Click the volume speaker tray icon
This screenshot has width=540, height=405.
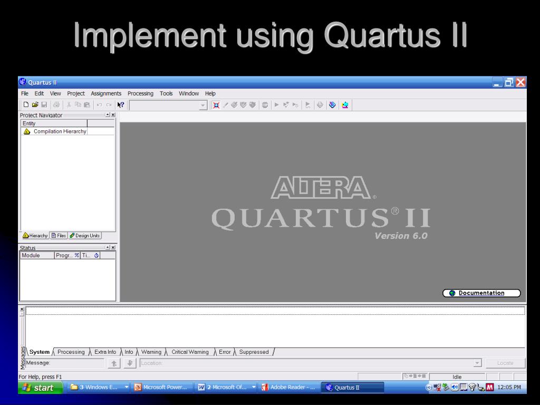tap(455, 388)
